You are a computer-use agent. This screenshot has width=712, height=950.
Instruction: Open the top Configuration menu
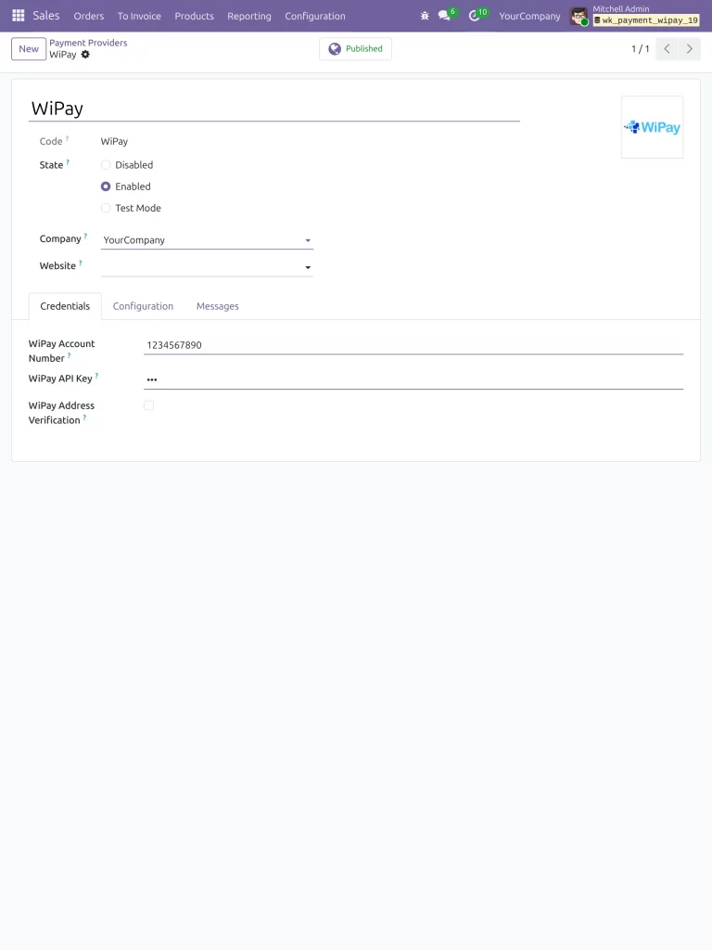[315, 16]
